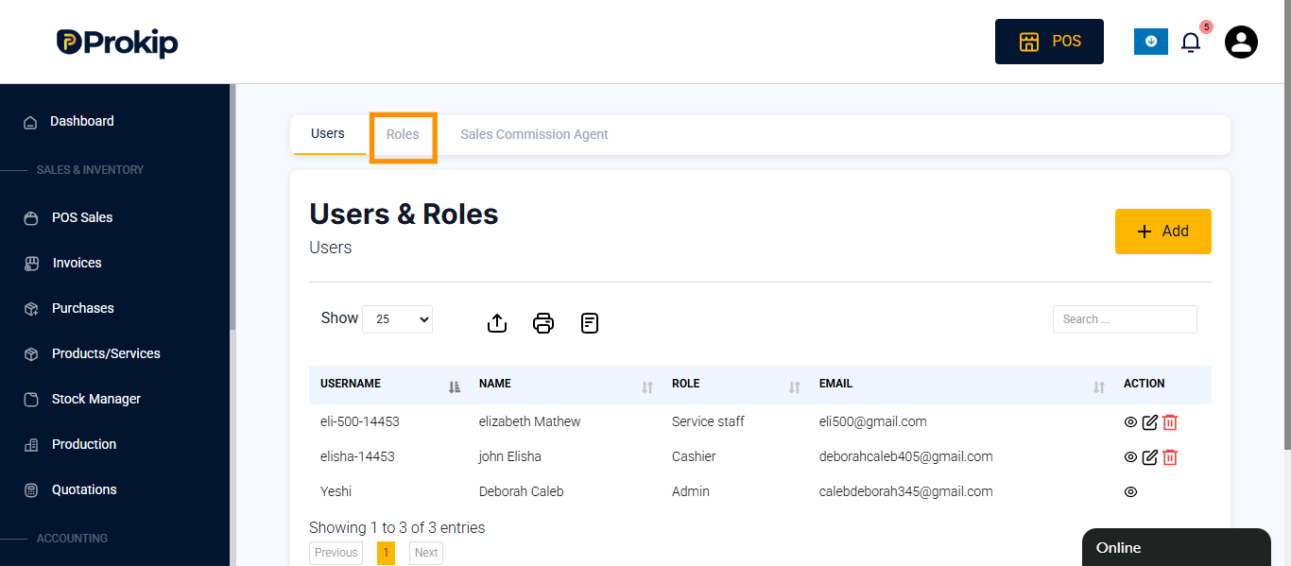Focus the Search input field
Viewport: 1291px width, 566px height.
pyautogui.click(x=1125, y=319)
